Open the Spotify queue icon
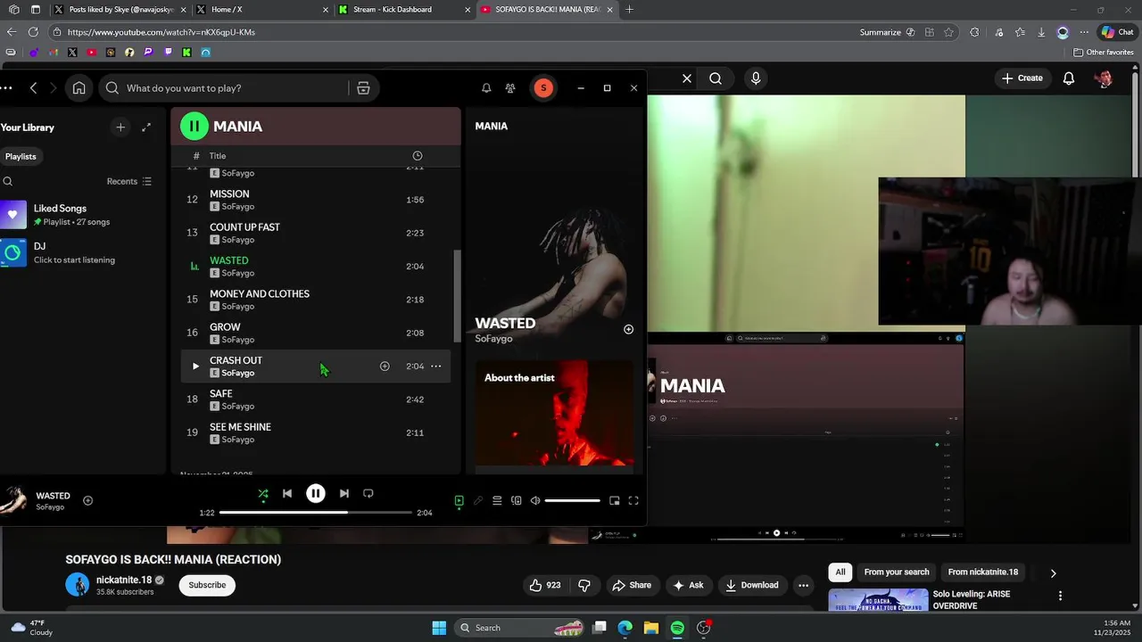 [497, 501]
